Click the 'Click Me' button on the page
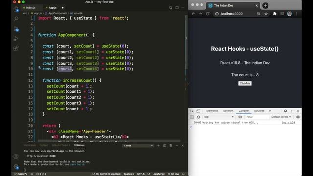 tap(245, 83)
